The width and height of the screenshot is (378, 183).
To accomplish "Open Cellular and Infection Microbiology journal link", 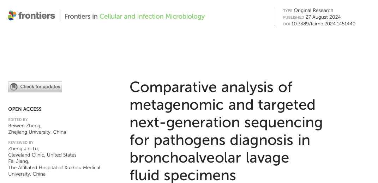I will (x=152, y=16).
